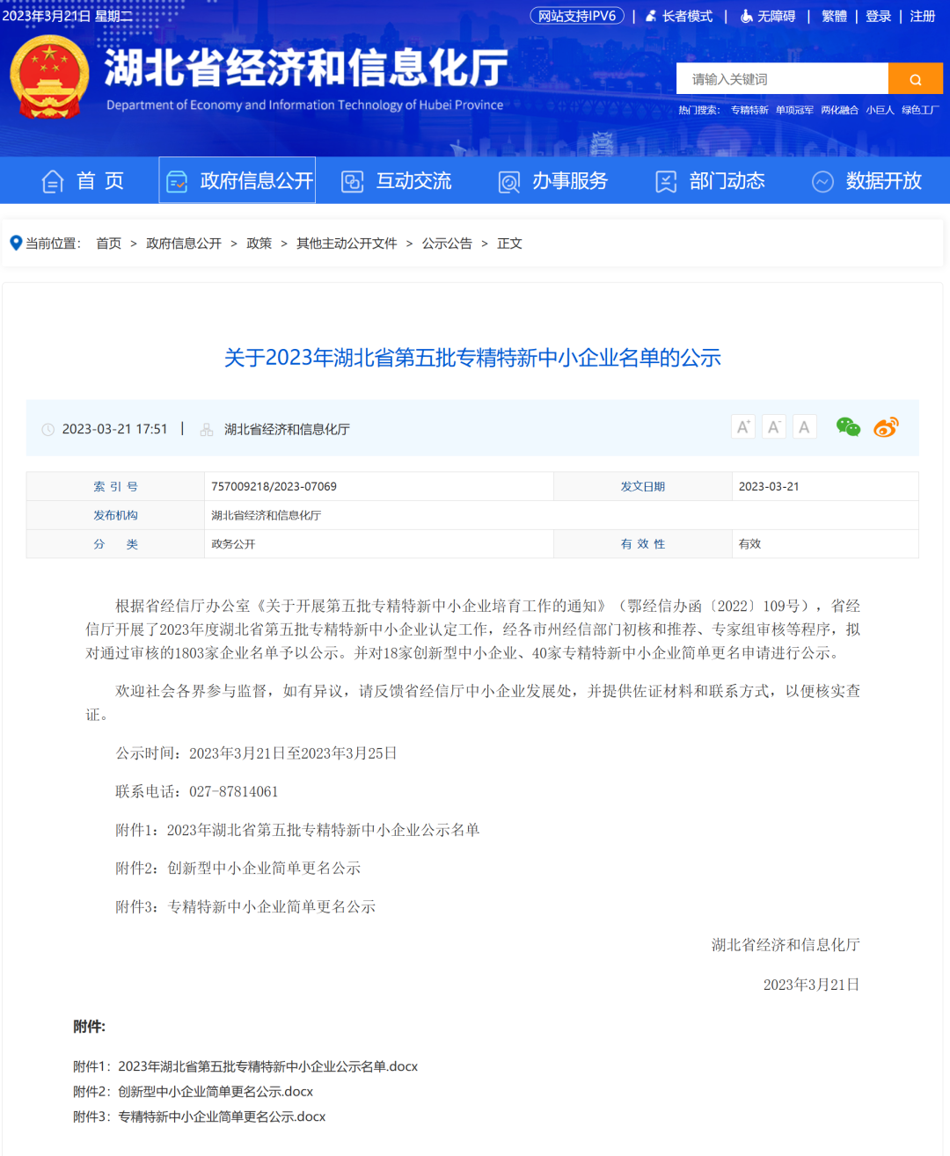Increase font size with A+ icon
Viewport: 950px width, 1156px height.
point(743,427)
